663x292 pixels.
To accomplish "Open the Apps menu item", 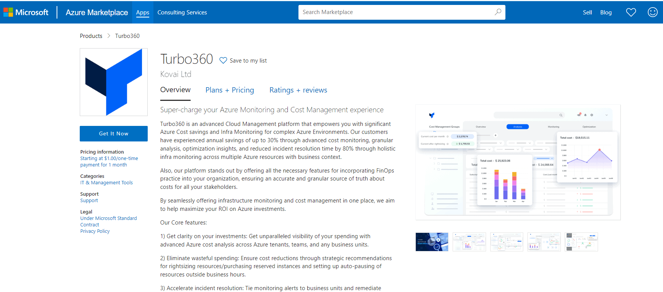I will point(143,13).
